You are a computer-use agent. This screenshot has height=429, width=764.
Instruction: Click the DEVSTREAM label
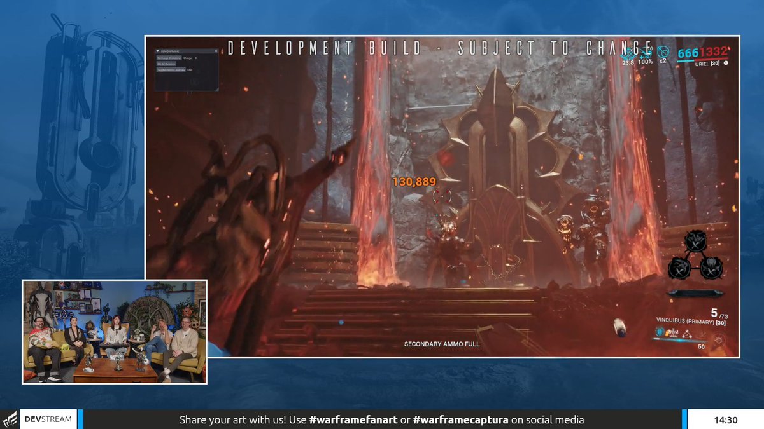click(48, 419)
